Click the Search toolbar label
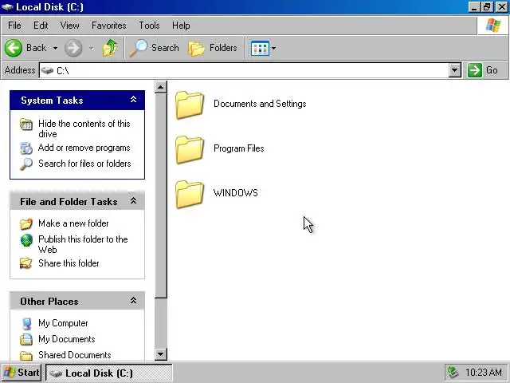510x383 pixels. point(165,48)
